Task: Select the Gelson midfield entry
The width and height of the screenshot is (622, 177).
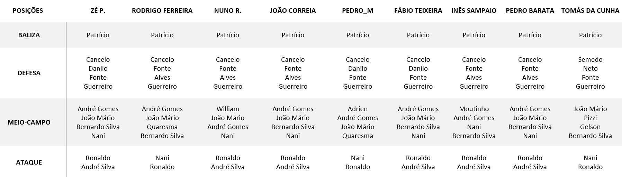Action: [590, 127]
